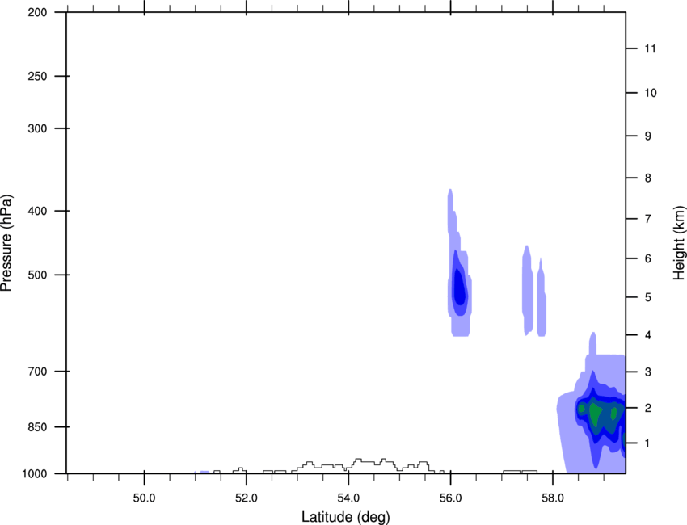Screen dimensions: 687x525
Task: Click the 400 pressure tick label
Action: (x=37, y=211)
